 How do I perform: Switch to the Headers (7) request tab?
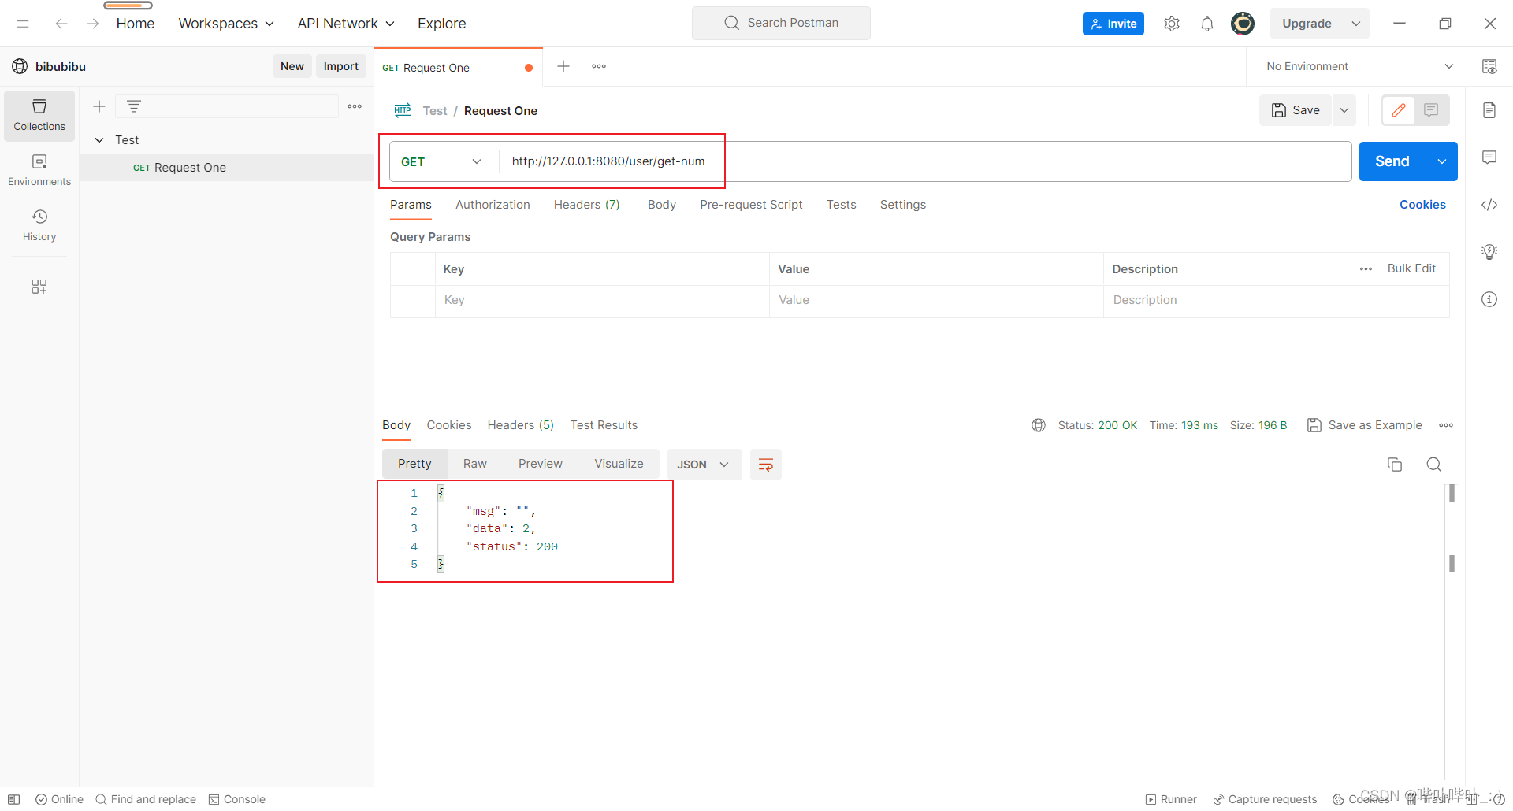587,205
